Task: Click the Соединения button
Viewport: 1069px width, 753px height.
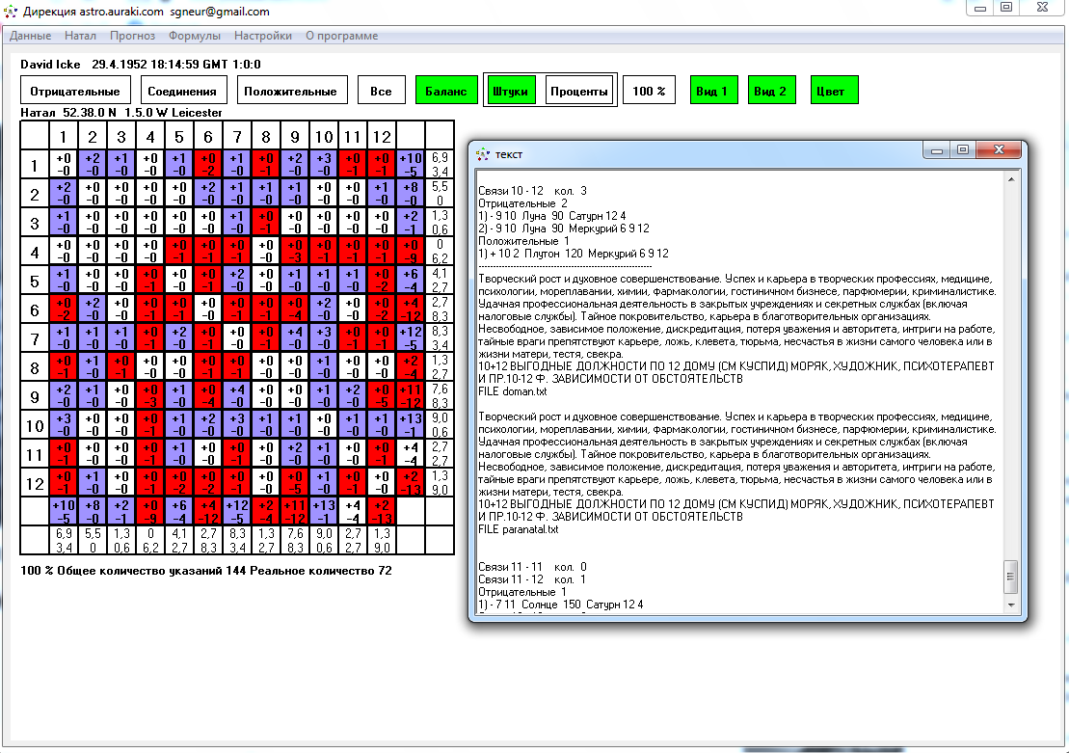Action: pos(184,92)
